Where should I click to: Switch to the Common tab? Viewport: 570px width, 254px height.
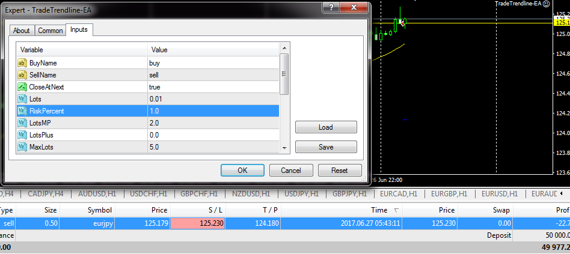click(50, 31)
